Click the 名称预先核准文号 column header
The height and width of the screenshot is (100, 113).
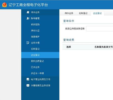point(104,47)
